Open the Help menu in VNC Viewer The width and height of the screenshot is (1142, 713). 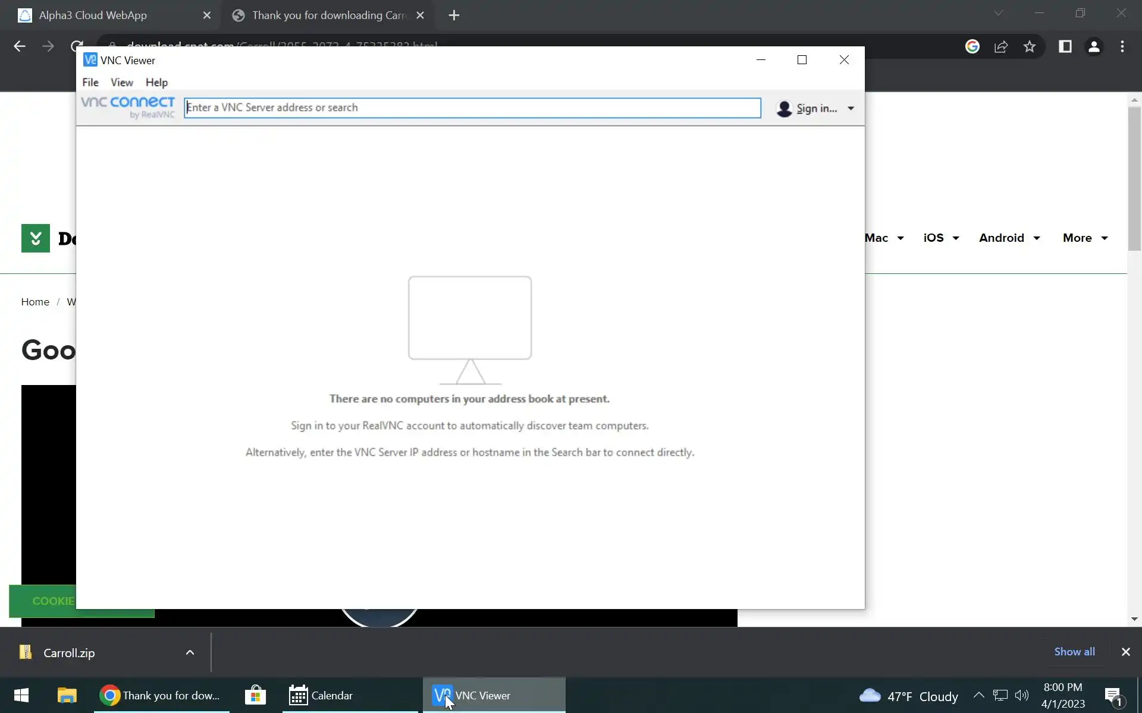156,83
